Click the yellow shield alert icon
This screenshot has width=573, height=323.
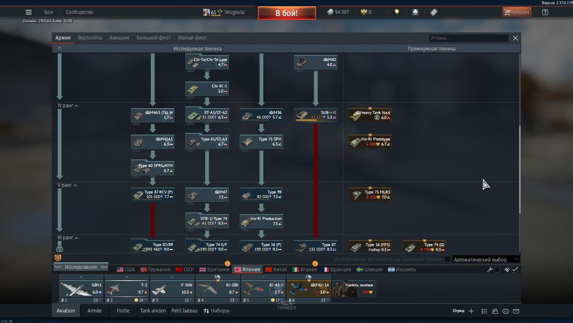[x=58, y=258]
